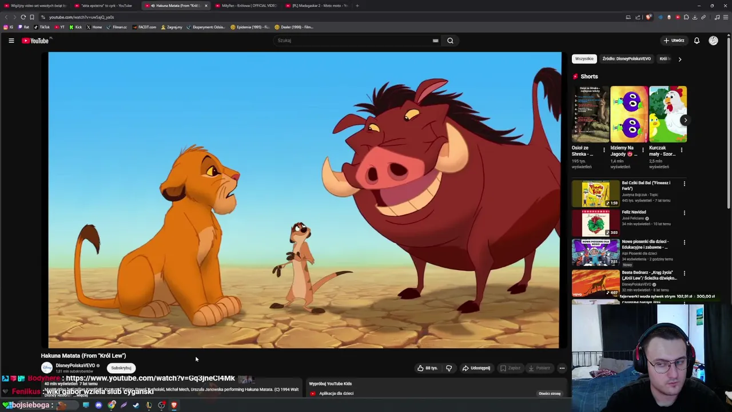Open the Beata Bednarz "Krąg życia" video
The height and width of the screenshot is (412, 732).
point(596,283)
